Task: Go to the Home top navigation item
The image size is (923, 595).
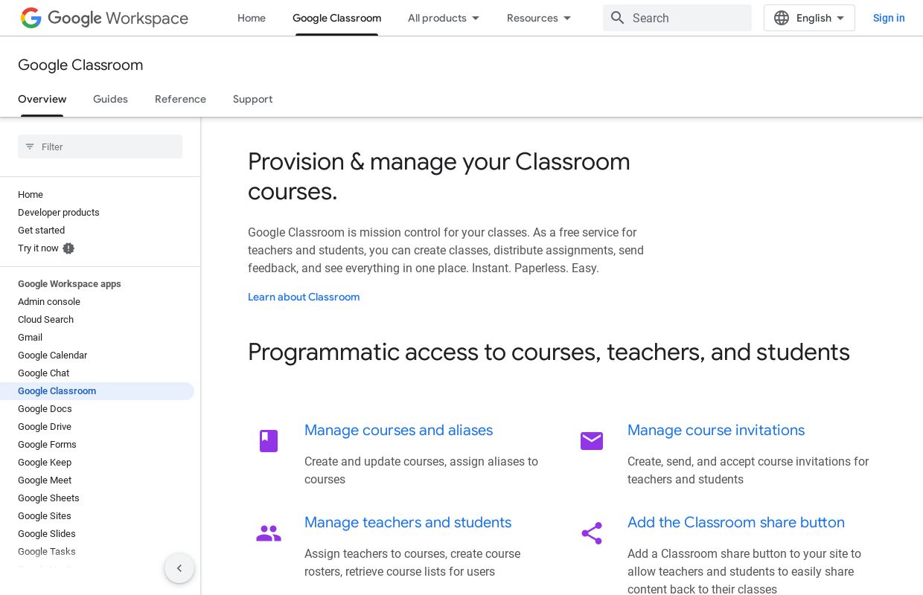Action: click(252, 18)
